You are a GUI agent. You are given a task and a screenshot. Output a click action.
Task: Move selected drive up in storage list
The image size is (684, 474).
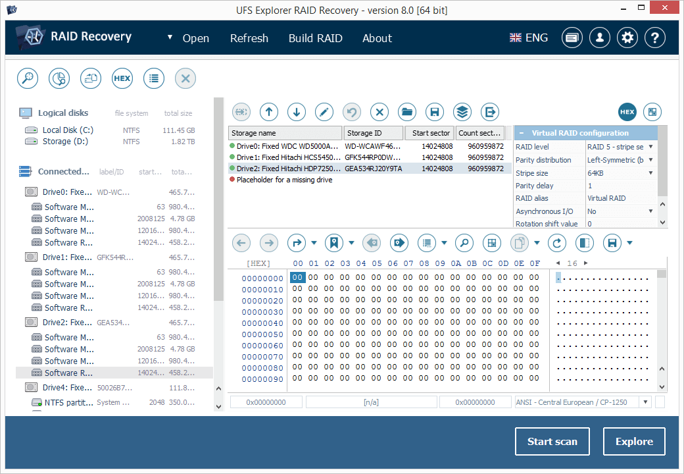268,112
